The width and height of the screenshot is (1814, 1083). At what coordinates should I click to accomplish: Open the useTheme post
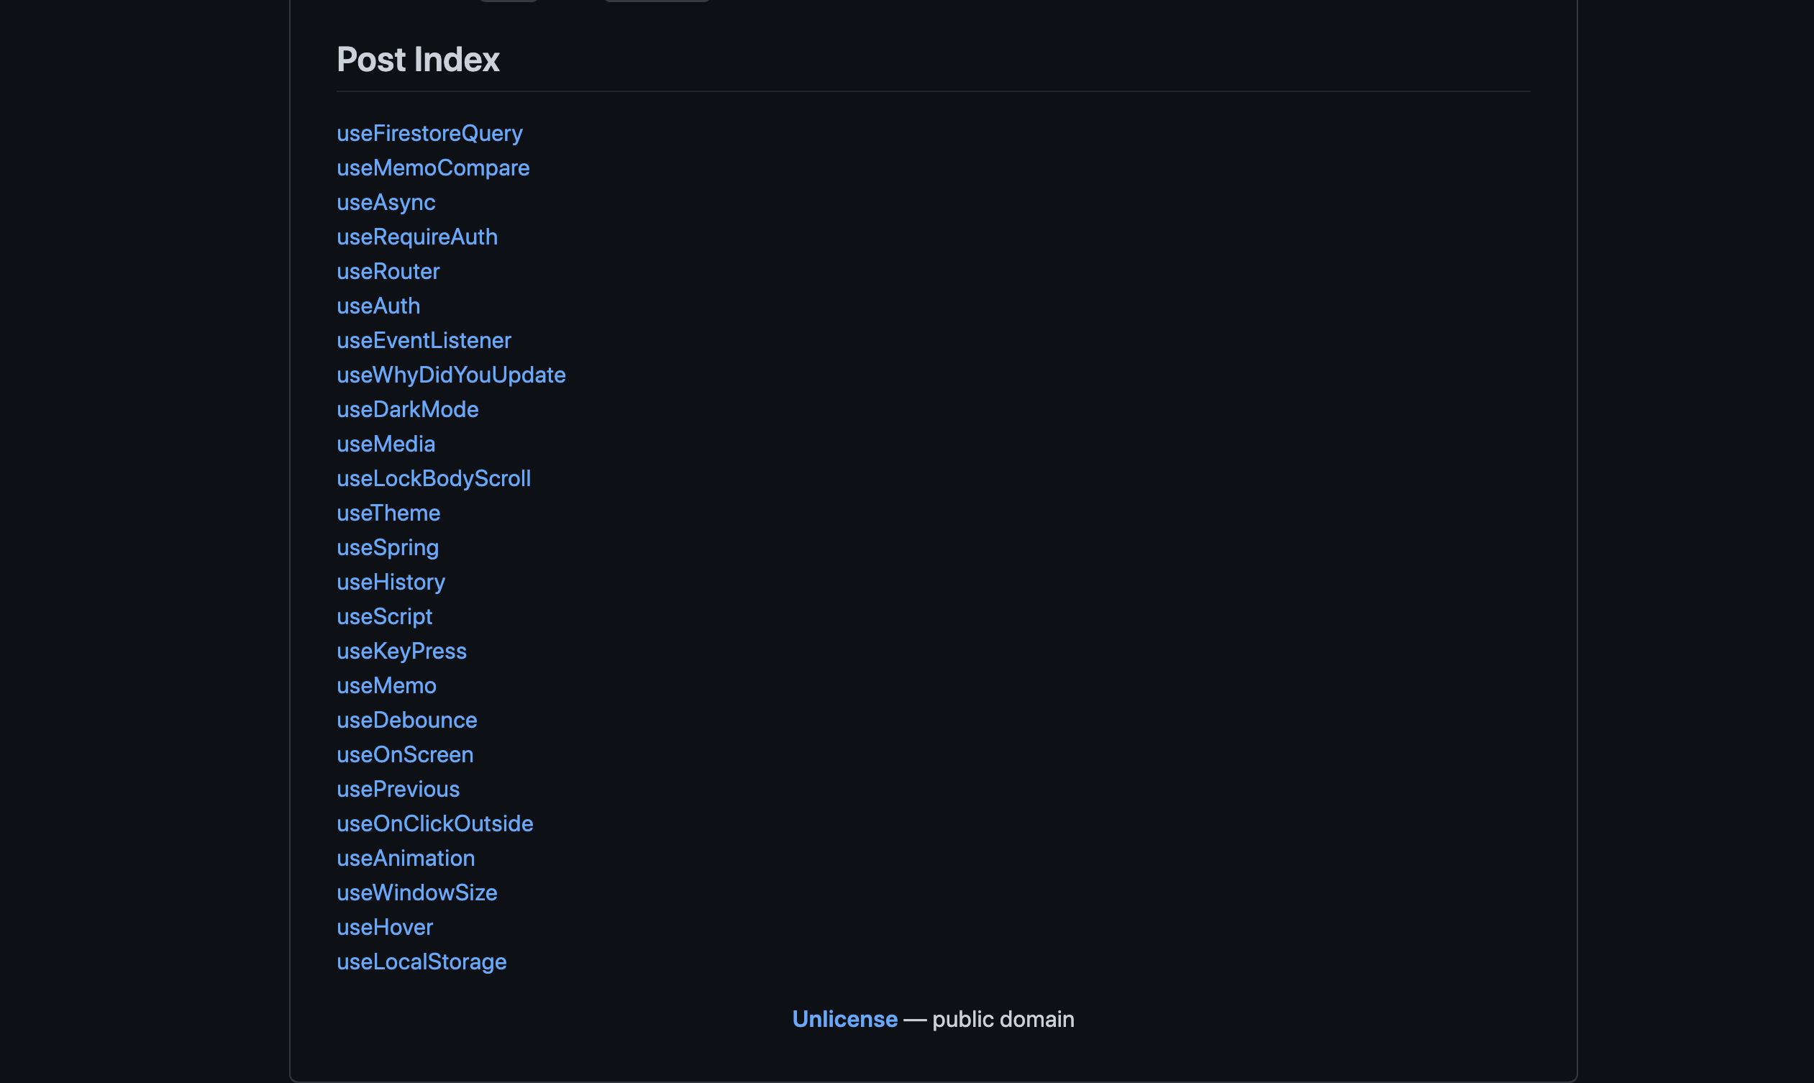388,513
